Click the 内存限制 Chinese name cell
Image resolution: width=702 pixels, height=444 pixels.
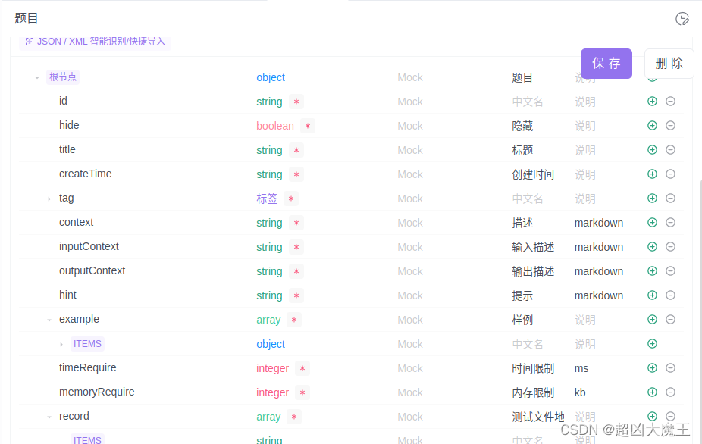(533, 392)
